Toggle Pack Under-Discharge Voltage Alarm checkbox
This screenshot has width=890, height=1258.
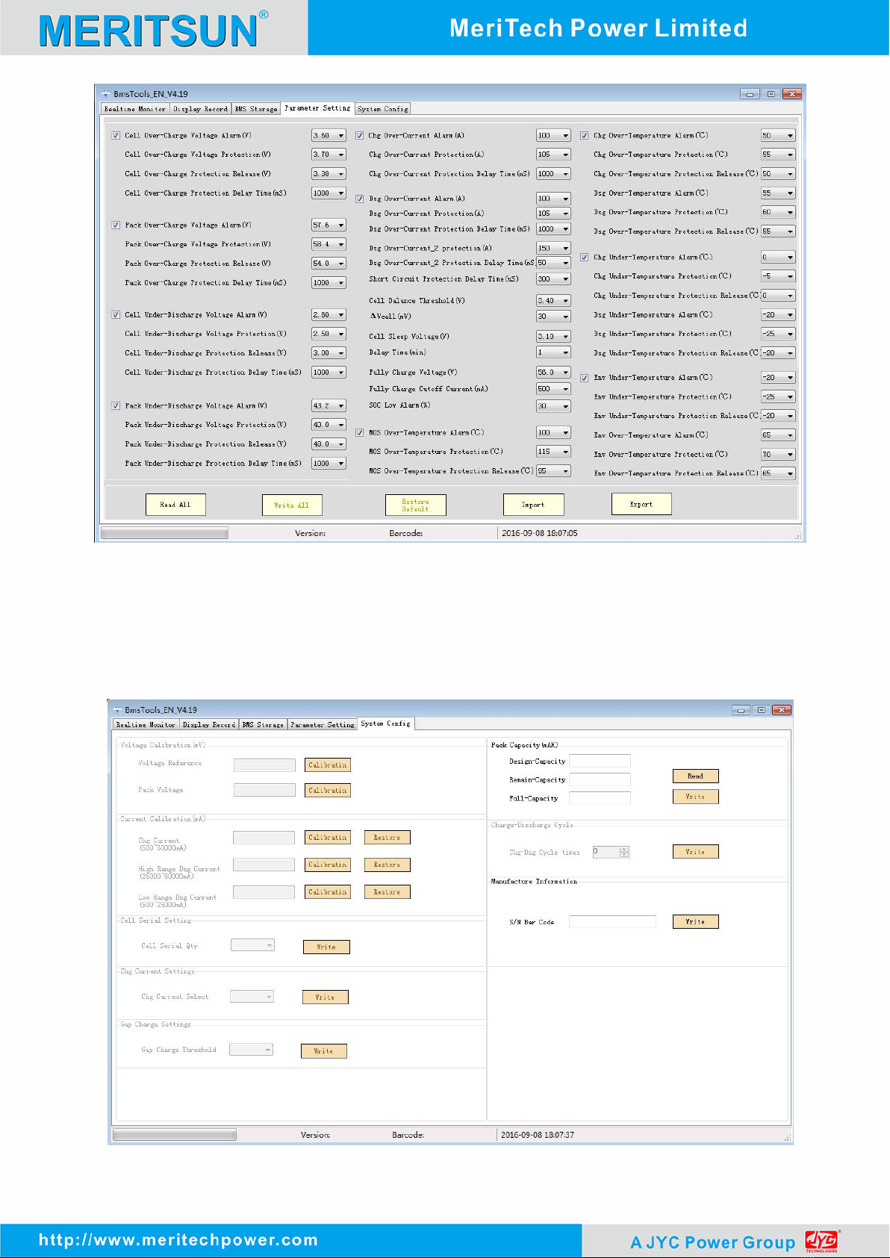116,406
